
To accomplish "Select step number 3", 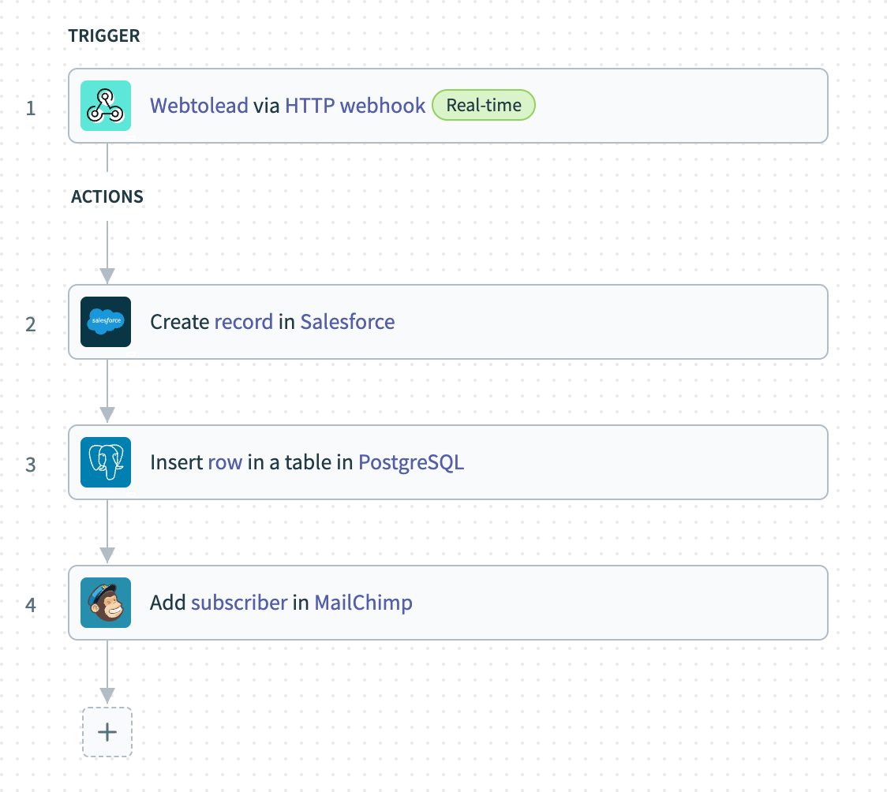I will pyautogui.click(x=31, y=464).
